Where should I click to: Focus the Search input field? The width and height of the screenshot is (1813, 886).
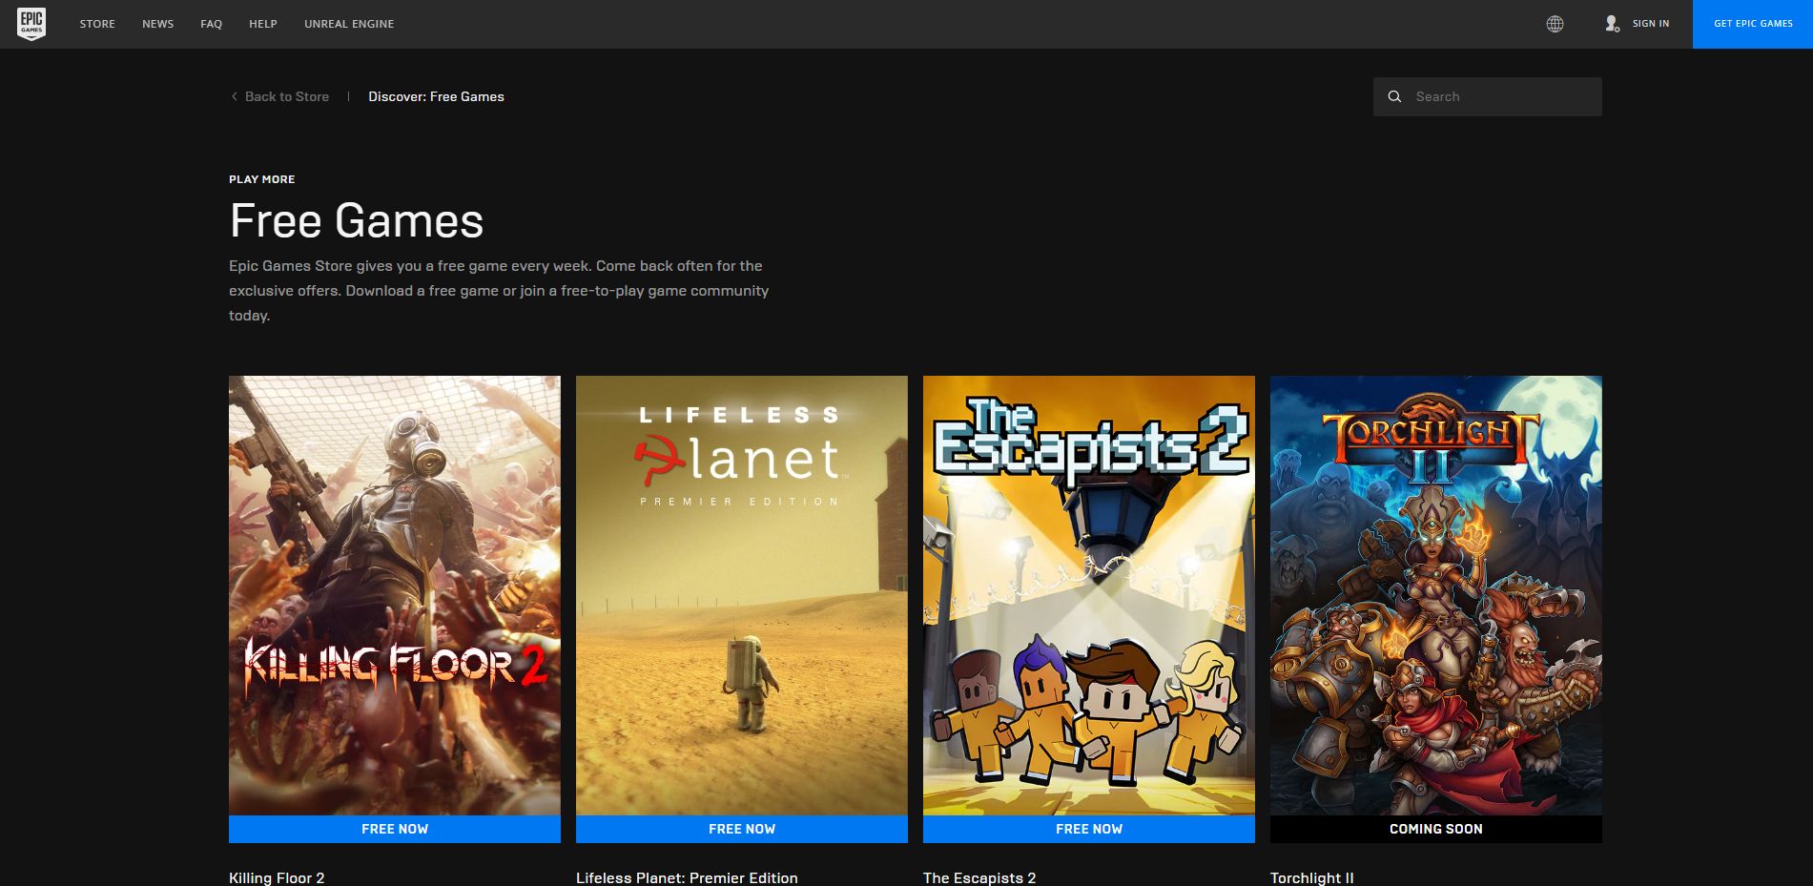click(1488, 96)
